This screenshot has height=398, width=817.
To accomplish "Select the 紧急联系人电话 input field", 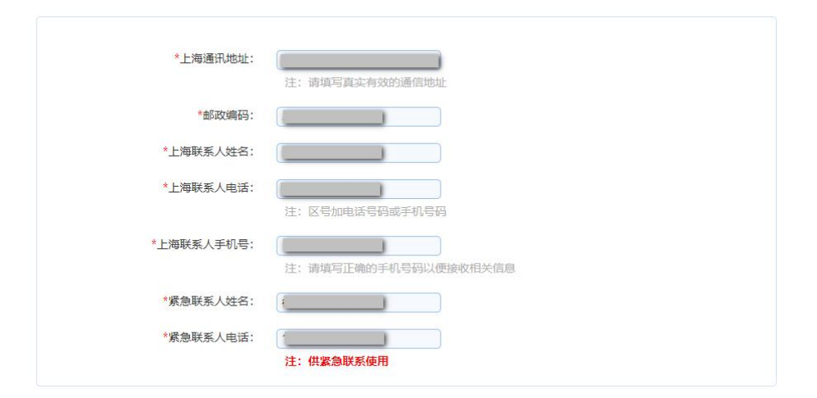I will pyautogui.click(x=359, y=339).
